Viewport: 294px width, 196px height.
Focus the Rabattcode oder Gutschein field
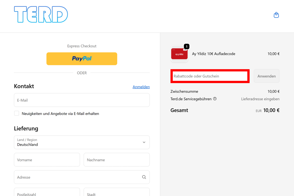210,76
